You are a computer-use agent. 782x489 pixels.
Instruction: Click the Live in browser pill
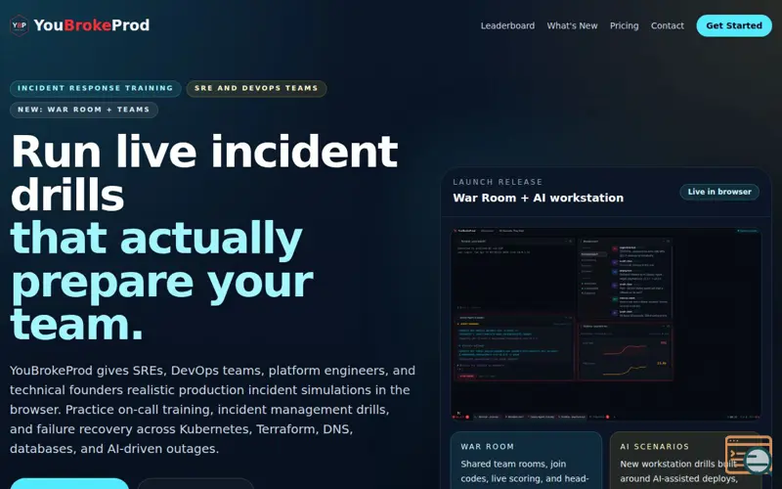[719, 192]
